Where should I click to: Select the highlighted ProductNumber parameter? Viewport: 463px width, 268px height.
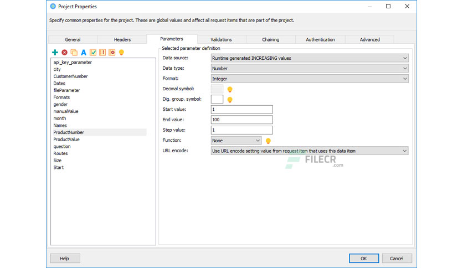tap(99, 132)
